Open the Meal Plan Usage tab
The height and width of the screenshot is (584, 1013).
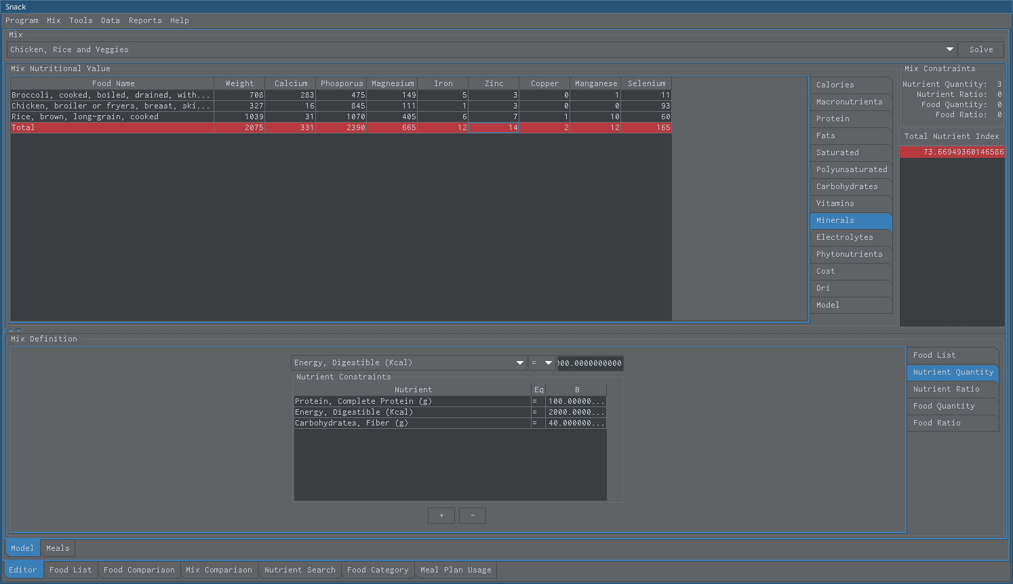456,570
